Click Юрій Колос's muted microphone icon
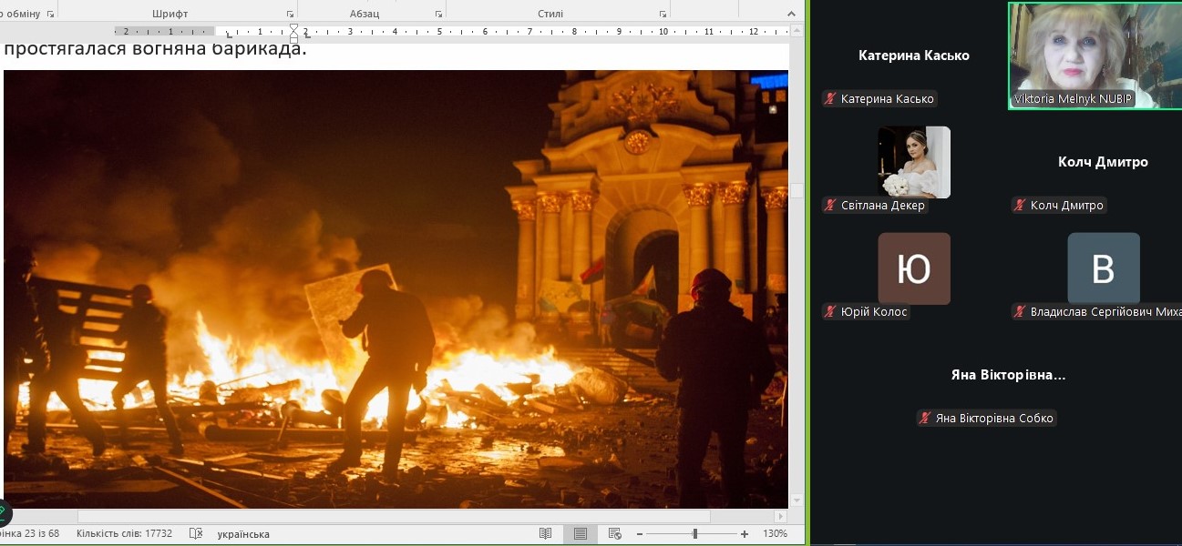 click(x=829, y=312)
